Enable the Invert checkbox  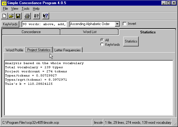125,24
